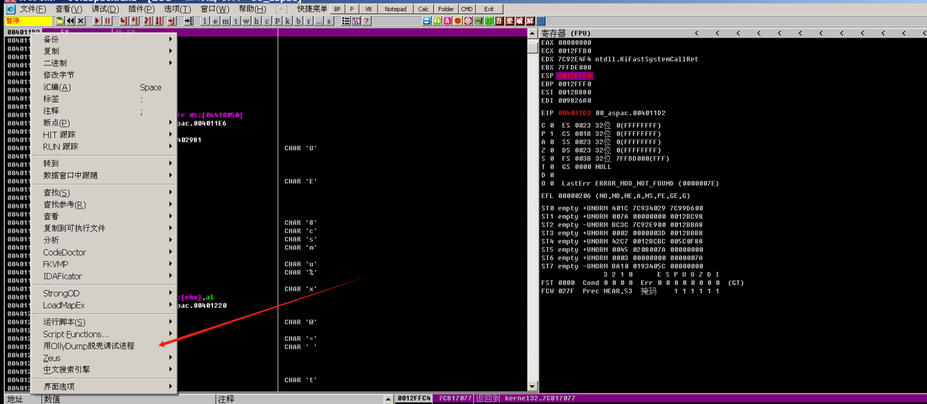Click the disassembly scrollbar down arrow
Image resolution: width=927 pixels, height=404 pixels.
point(533,387)
